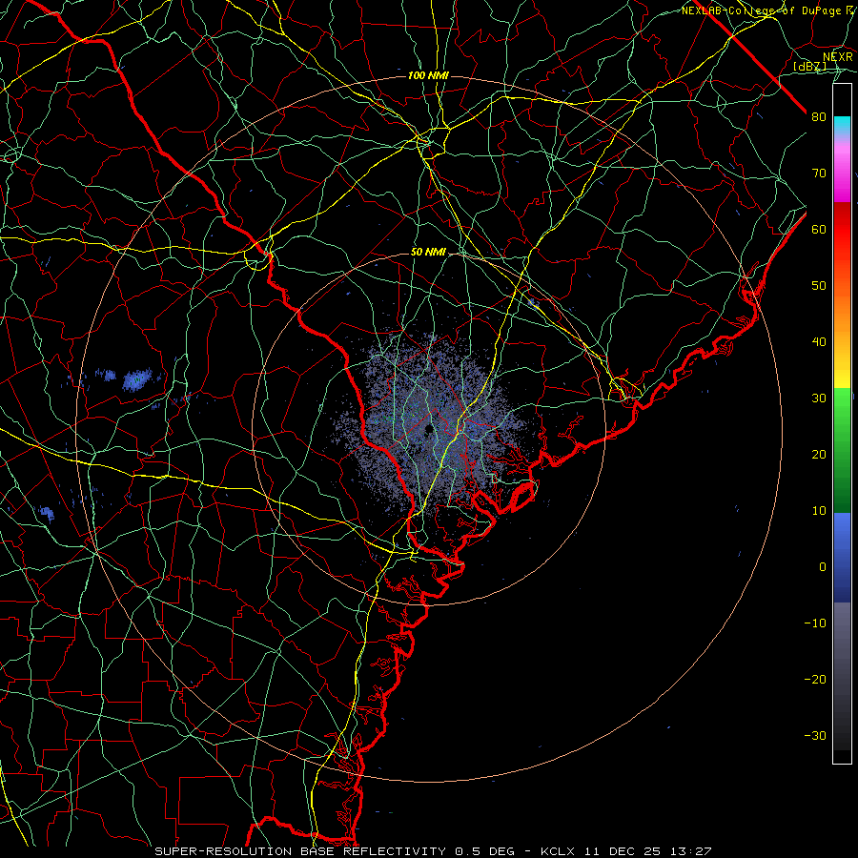Click the 40 value on the dBZ scale
Image resolution: width=858 pixels, height=858 pixels.
[x=819, y=342]
